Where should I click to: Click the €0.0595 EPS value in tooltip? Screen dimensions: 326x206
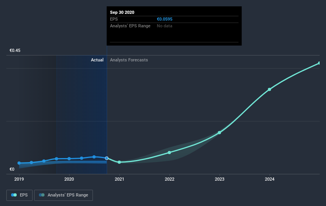coord(165,19)
